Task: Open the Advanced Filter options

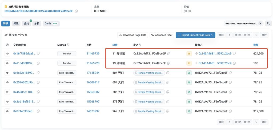Action: click(162, 35)
